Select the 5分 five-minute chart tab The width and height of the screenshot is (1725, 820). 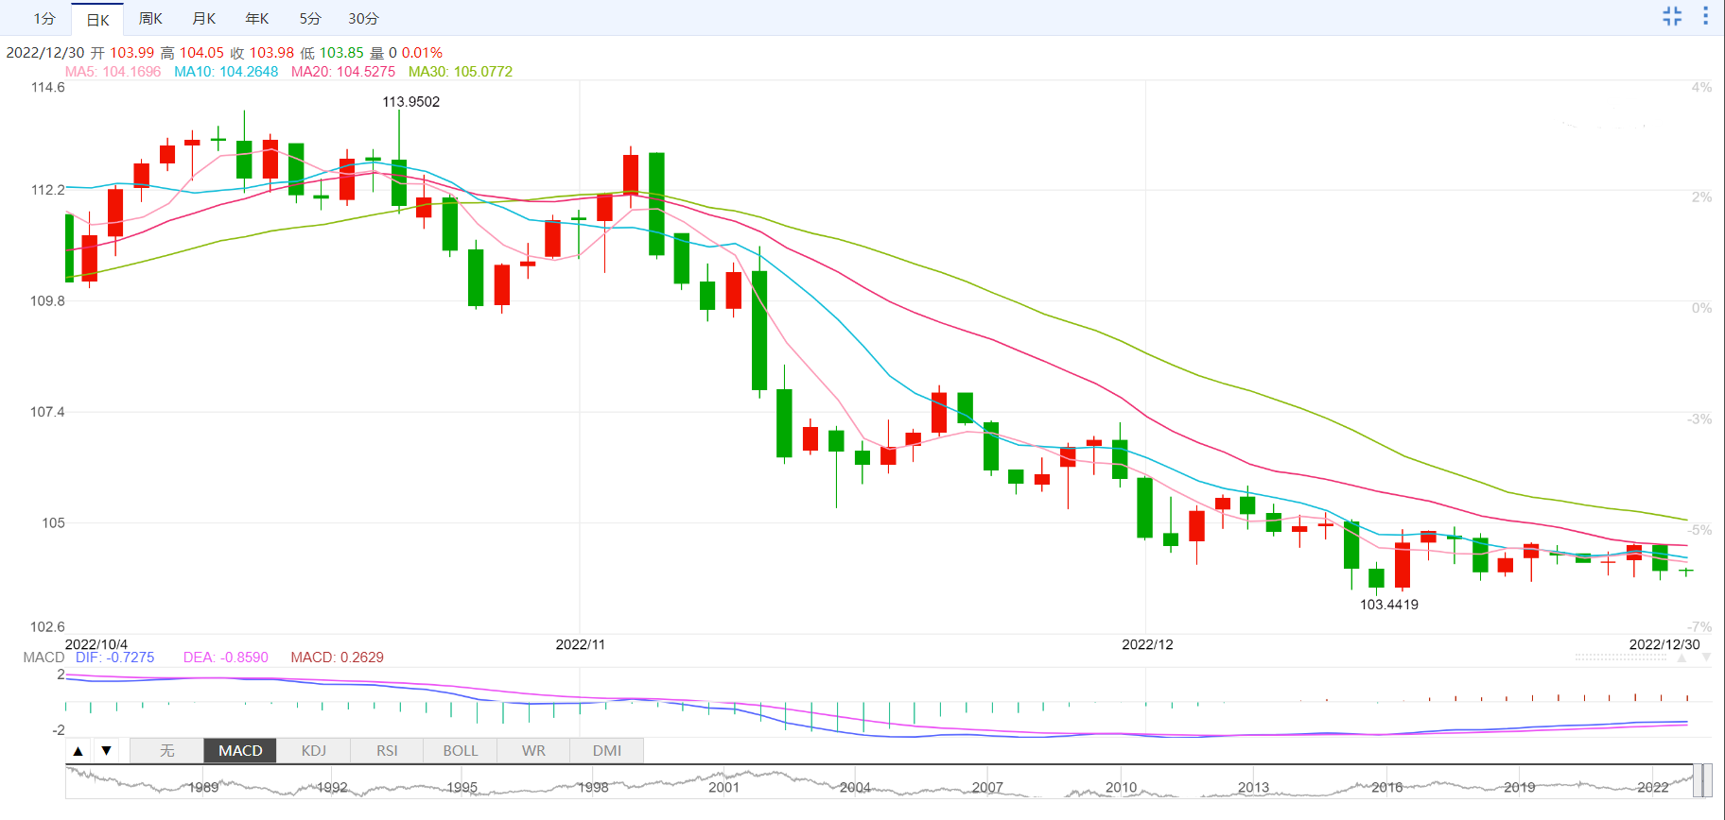click(310, 19)
